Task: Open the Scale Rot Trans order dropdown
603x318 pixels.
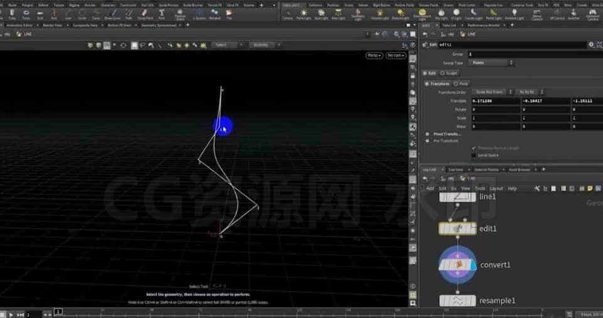Action: click(x=493, y=92)
